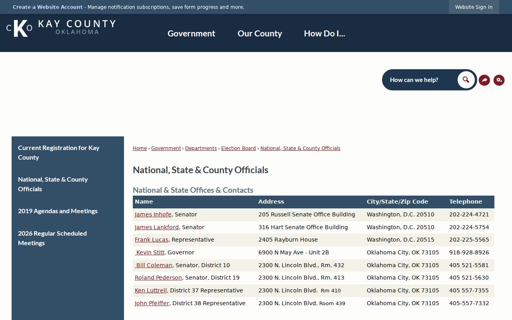This screenshot has height=320, width=512.
Task: Go to Kay County Oklahoma logo homepage
Action: 61,28
